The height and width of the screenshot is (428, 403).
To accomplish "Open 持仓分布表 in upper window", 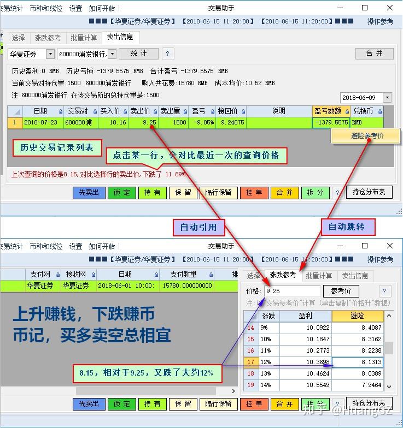I will (x=369, y=192).
